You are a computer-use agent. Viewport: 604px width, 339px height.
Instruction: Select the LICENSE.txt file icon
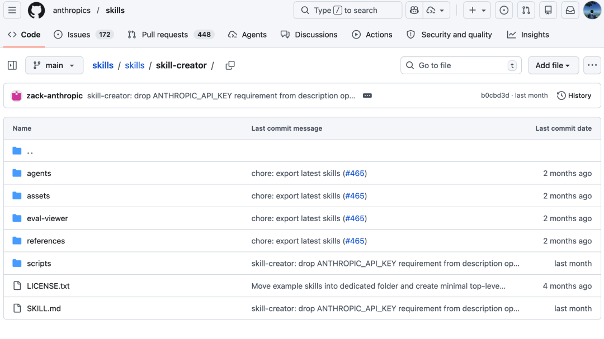coord(17,286)
